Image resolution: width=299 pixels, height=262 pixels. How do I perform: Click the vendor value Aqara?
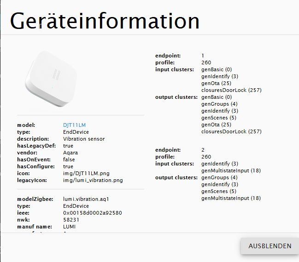tap(70, 153)
